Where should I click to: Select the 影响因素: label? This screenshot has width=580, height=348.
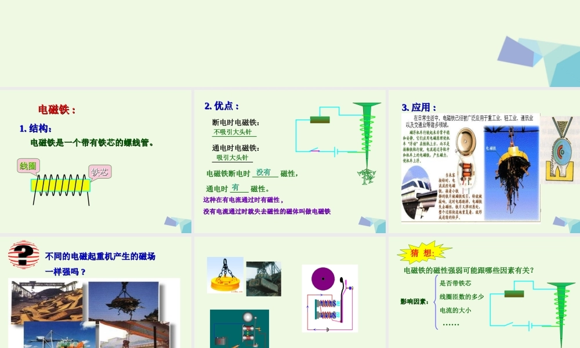point(414,302)
